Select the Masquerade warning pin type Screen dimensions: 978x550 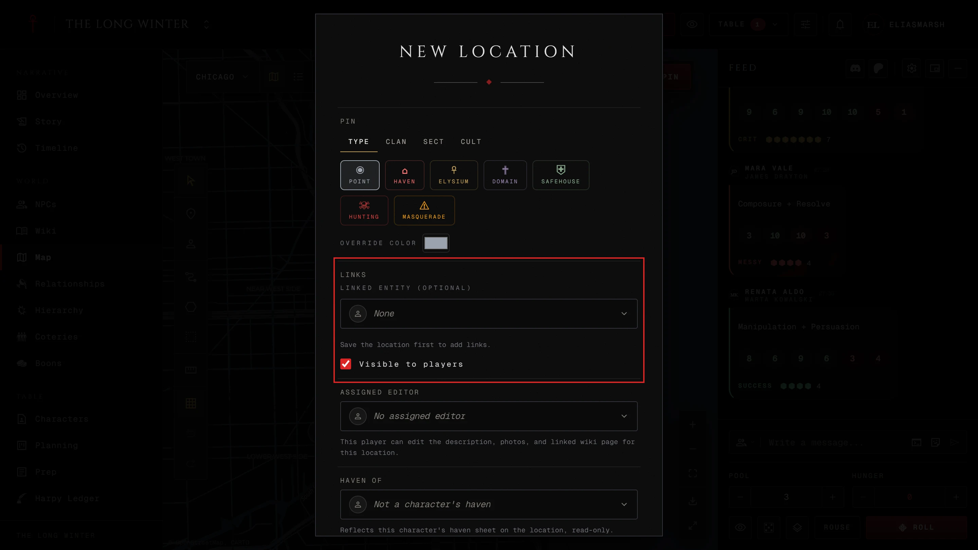click(x=424, y=210)
